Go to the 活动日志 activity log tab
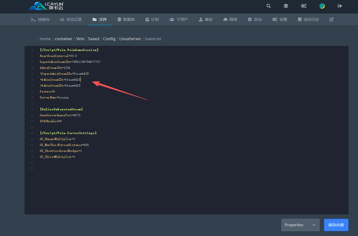 [x=308, y=19]
